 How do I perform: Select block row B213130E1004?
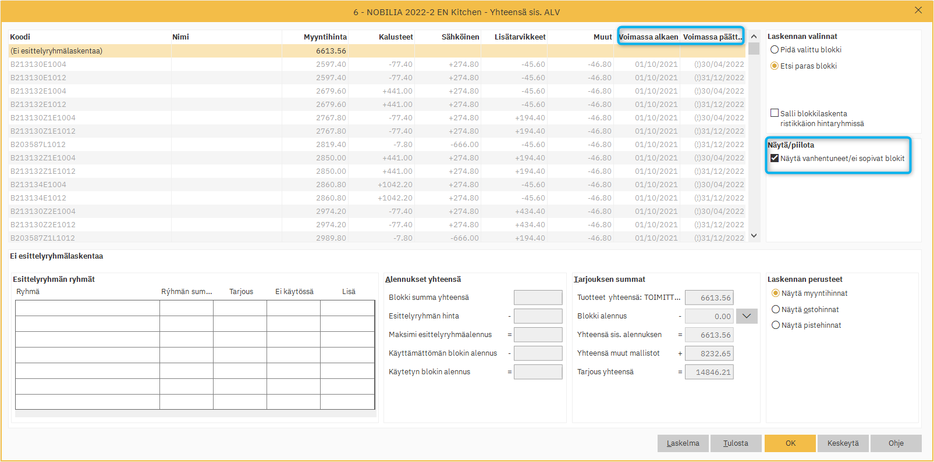(x=38, y=65)
